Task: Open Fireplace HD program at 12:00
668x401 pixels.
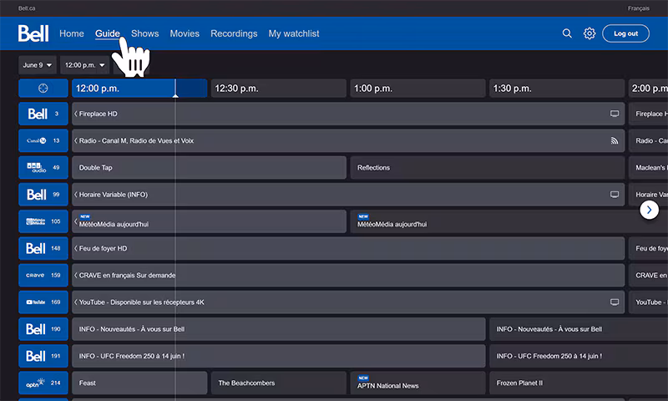Action: point(348,114)
